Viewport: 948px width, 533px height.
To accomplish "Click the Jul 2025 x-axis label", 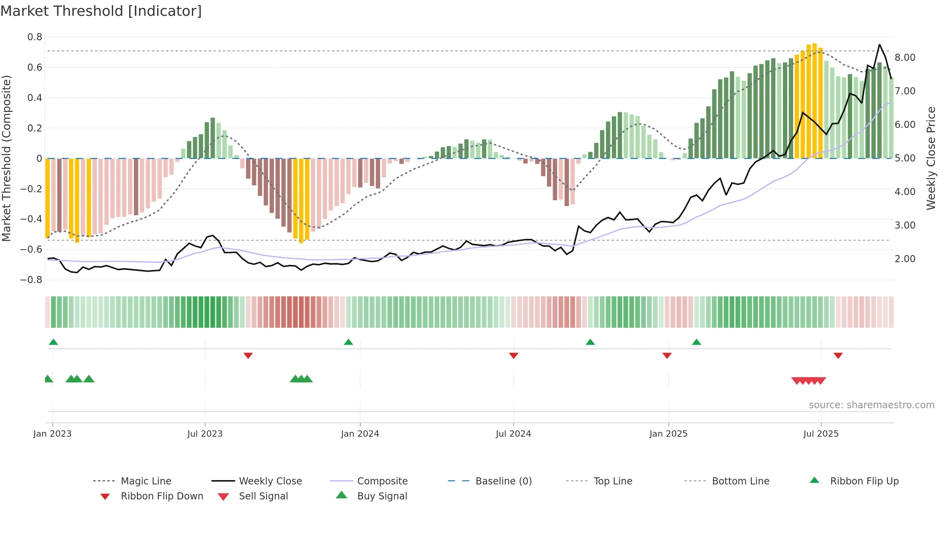I will (821, 434).
